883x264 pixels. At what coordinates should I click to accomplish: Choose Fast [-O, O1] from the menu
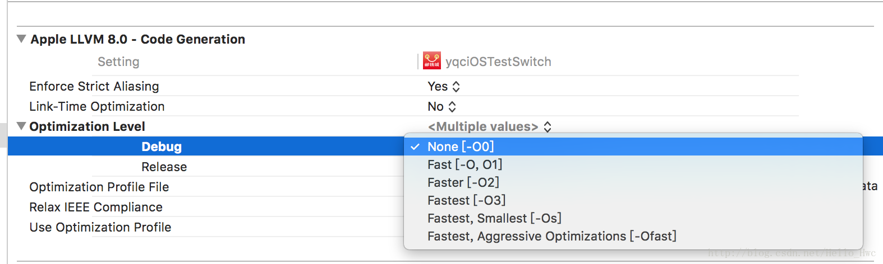tap(465, 164)
